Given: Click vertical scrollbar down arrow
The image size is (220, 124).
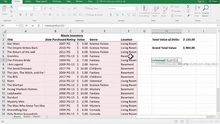Looking at the screenshot, I should click(218, 114).
